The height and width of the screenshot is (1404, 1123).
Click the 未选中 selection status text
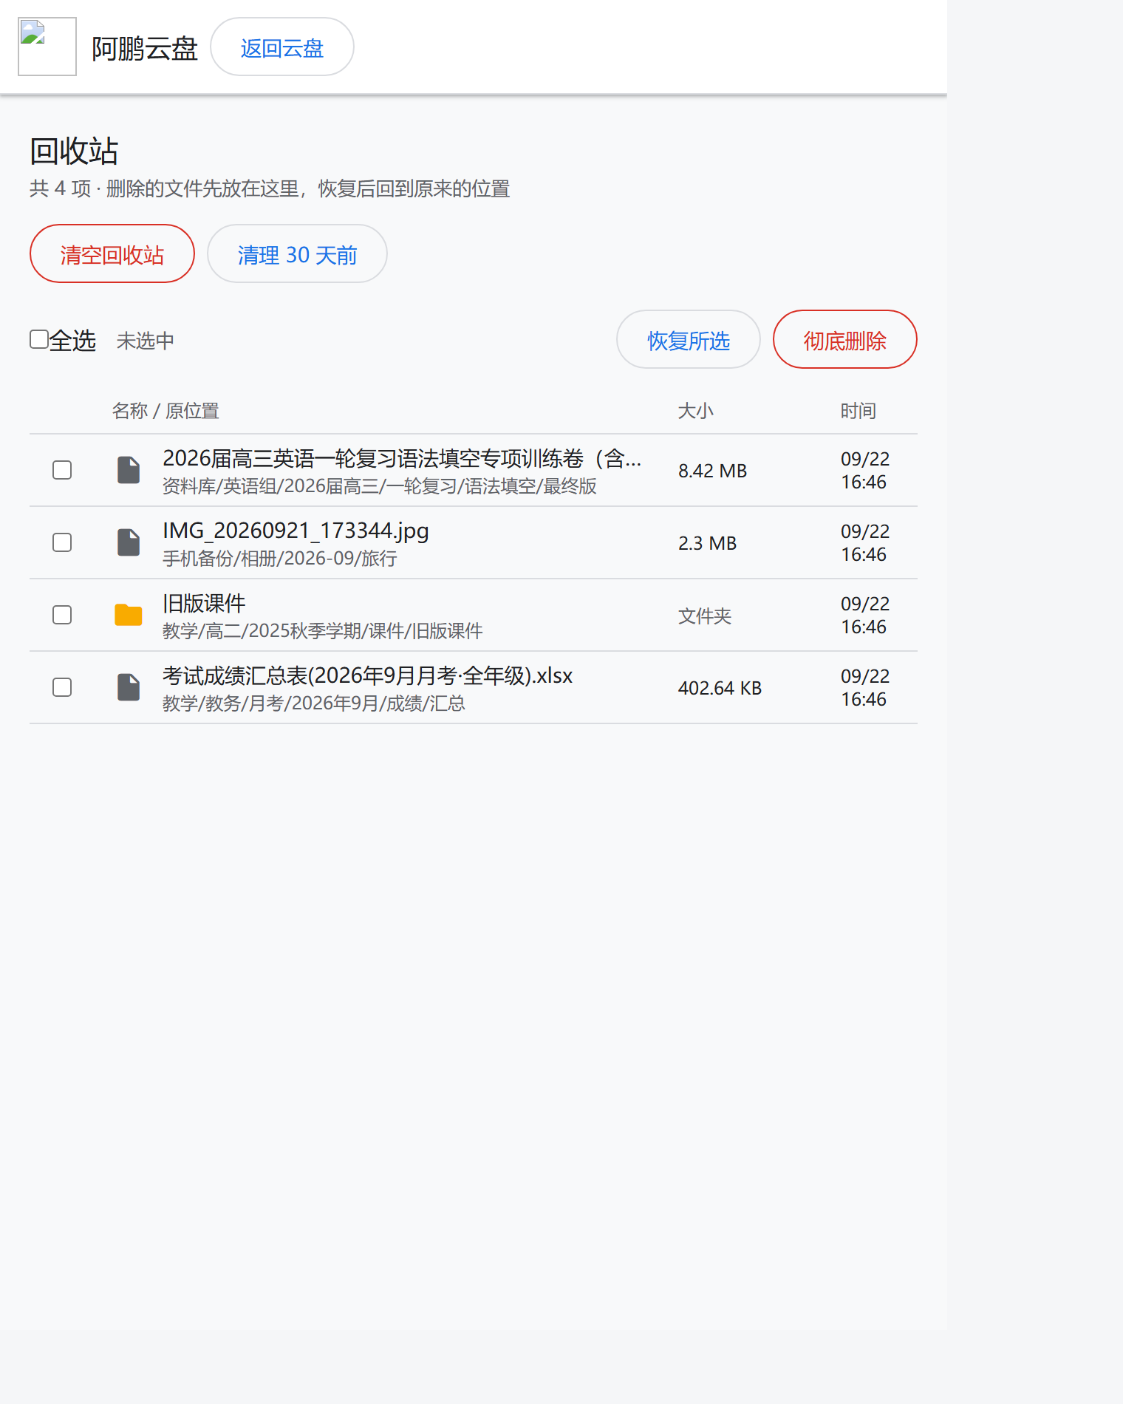click(x=146, y=341)
